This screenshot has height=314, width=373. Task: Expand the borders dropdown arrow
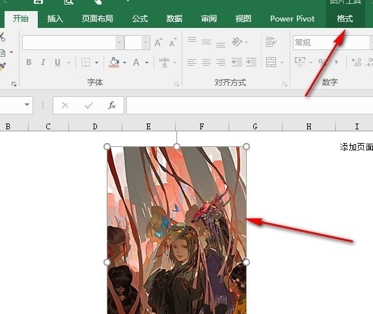[x=96, y=62]
